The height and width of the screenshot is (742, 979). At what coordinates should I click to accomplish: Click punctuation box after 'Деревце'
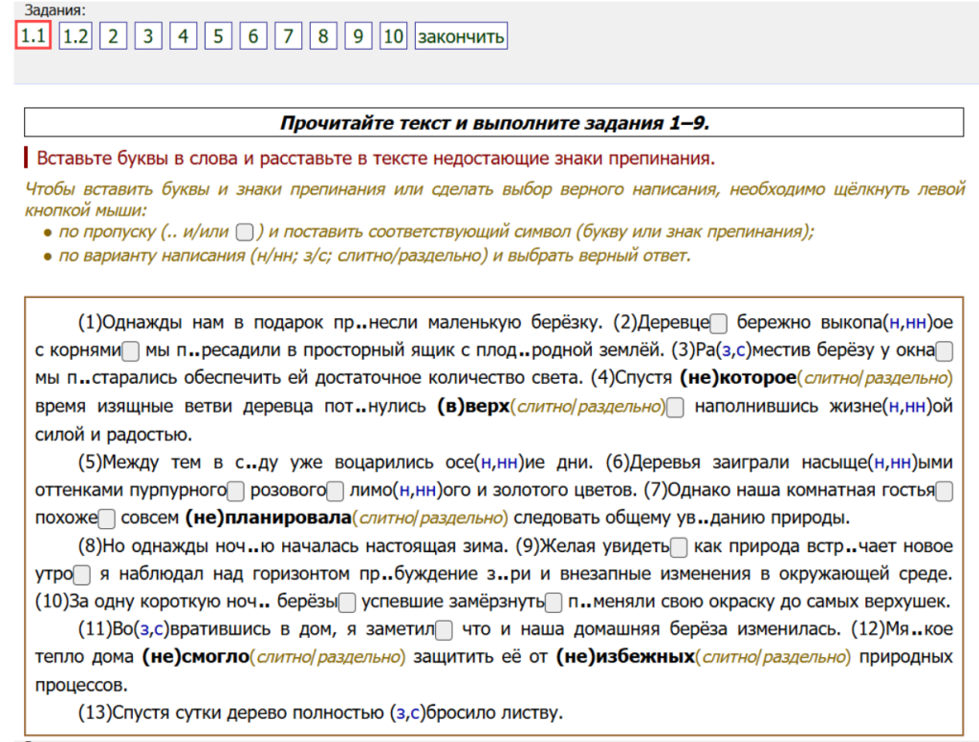pyautogui.click(x=720, y=322)
